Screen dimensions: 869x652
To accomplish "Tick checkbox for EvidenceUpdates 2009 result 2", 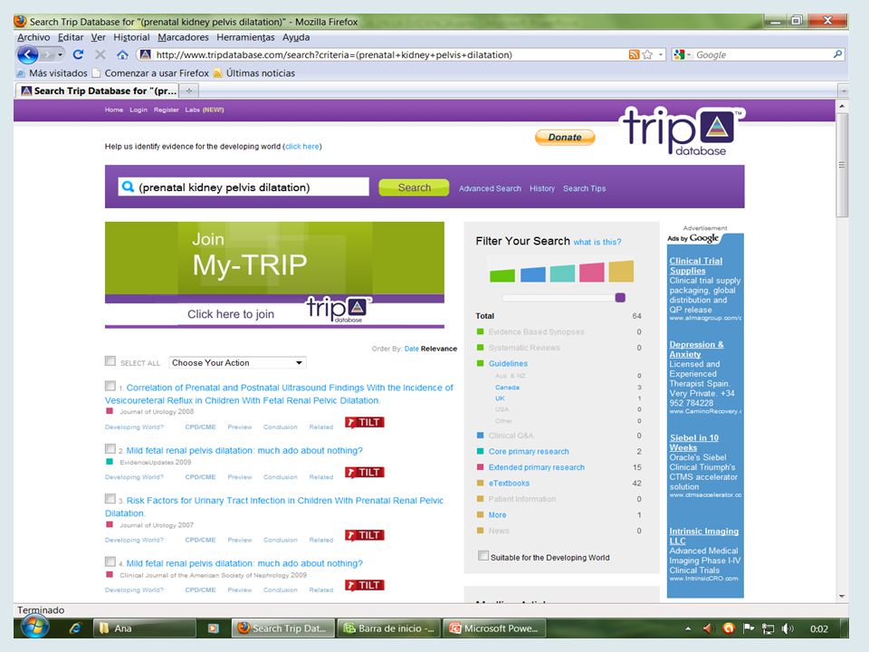I will coord(110,448).
